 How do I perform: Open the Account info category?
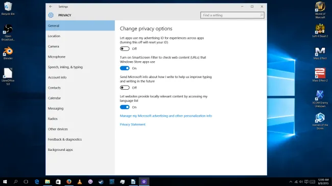(80, 77)
